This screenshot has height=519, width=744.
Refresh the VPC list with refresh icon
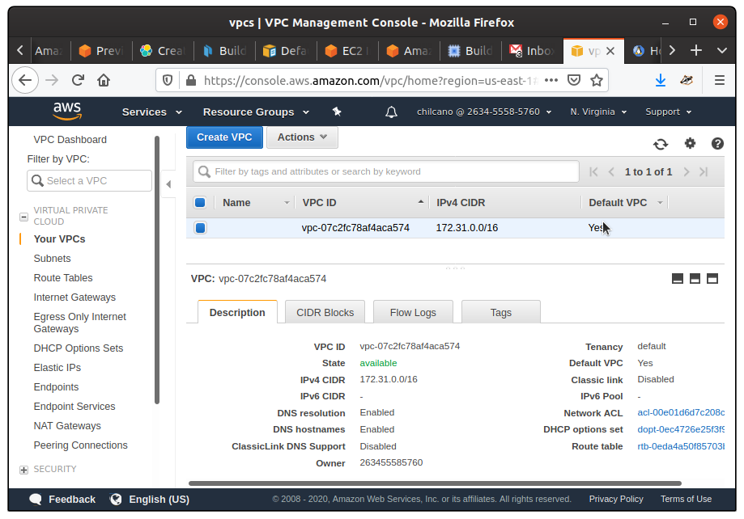(661, 144)
